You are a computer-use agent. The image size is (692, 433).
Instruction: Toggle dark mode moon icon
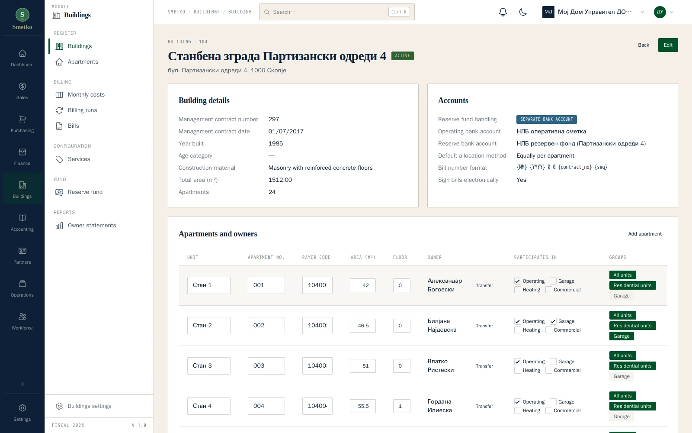pyautogui.click(x=523, y=12)
